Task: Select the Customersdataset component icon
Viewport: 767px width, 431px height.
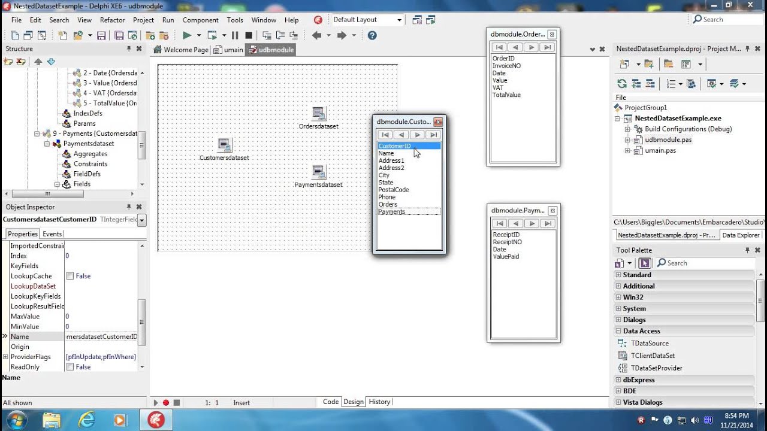Action: coord(224,145)
